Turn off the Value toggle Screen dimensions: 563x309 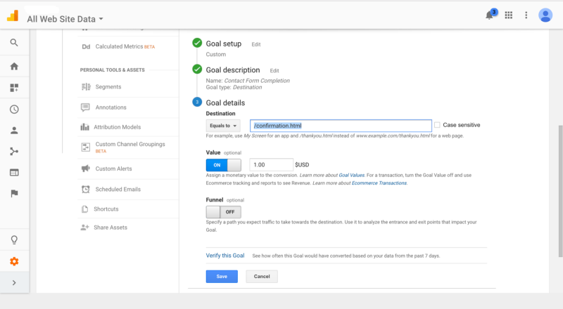(x=223, y=164)
